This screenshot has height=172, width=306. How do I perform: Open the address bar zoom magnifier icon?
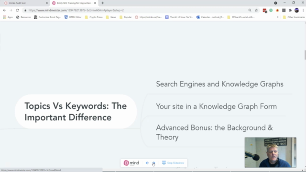(x=250, y=11)
